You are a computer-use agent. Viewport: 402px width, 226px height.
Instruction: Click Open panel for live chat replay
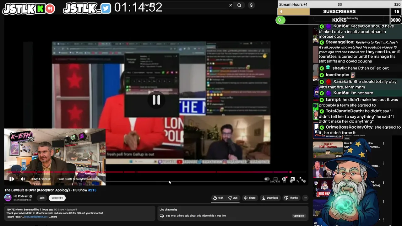299,216
